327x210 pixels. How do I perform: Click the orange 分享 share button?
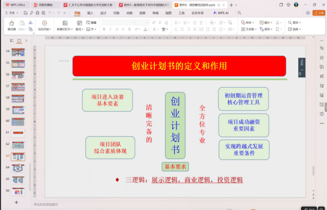tap(319, 13)
